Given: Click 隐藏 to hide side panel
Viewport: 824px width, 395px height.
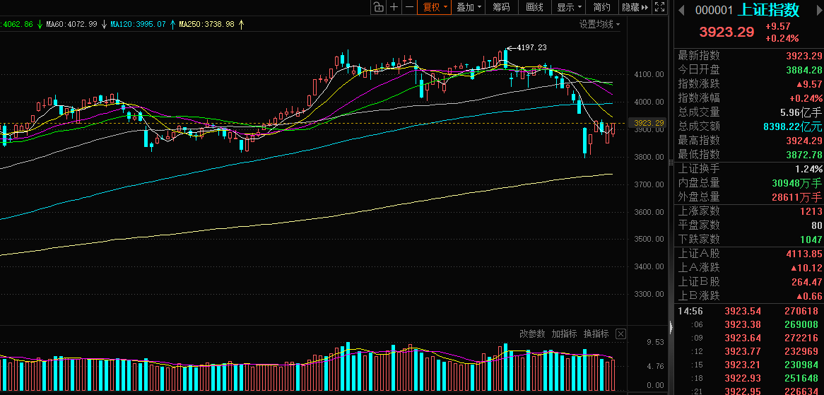Looking at the screenshot, I should 635,7.
